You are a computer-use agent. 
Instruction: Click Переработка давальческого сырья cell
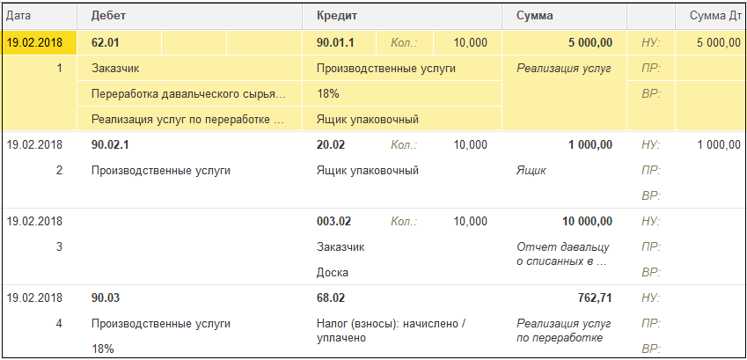[x=189, y=94]
